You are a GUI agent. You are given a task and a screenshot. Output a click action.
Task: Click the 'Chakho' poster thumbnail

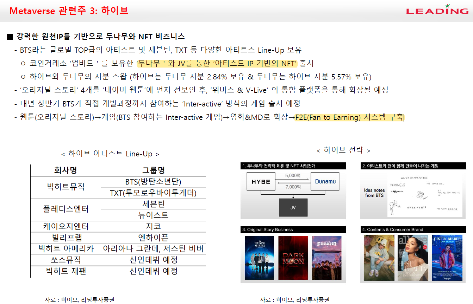[x=327, y=258]
